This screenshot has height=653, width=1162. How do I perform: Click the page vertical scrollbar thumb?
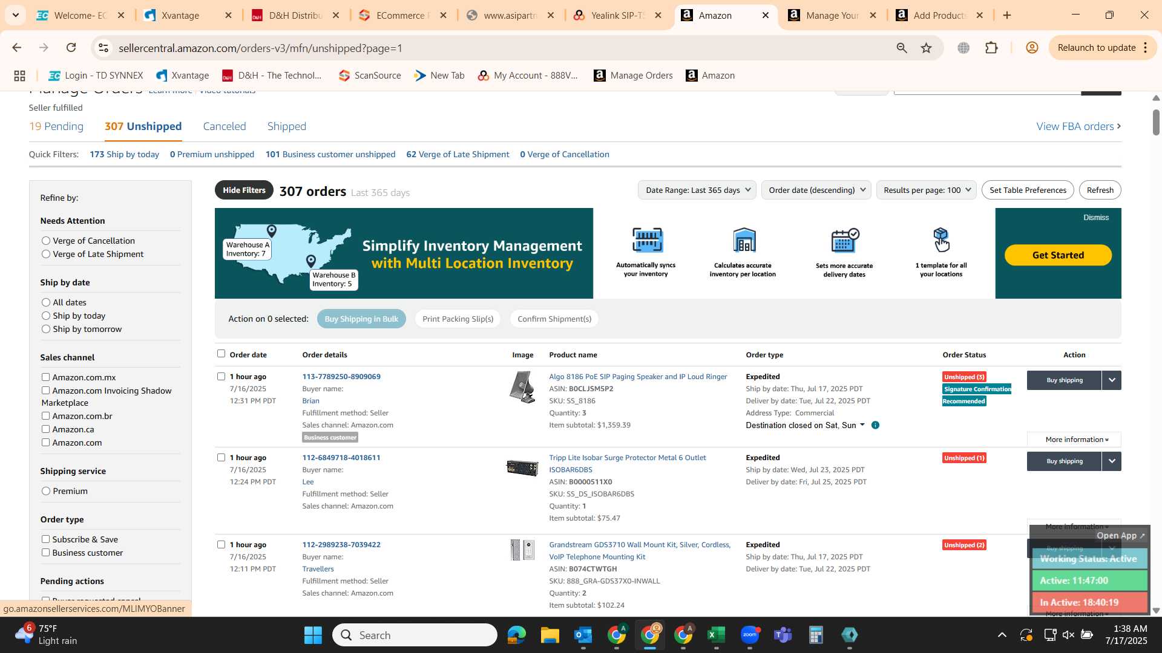(1156, 123)
